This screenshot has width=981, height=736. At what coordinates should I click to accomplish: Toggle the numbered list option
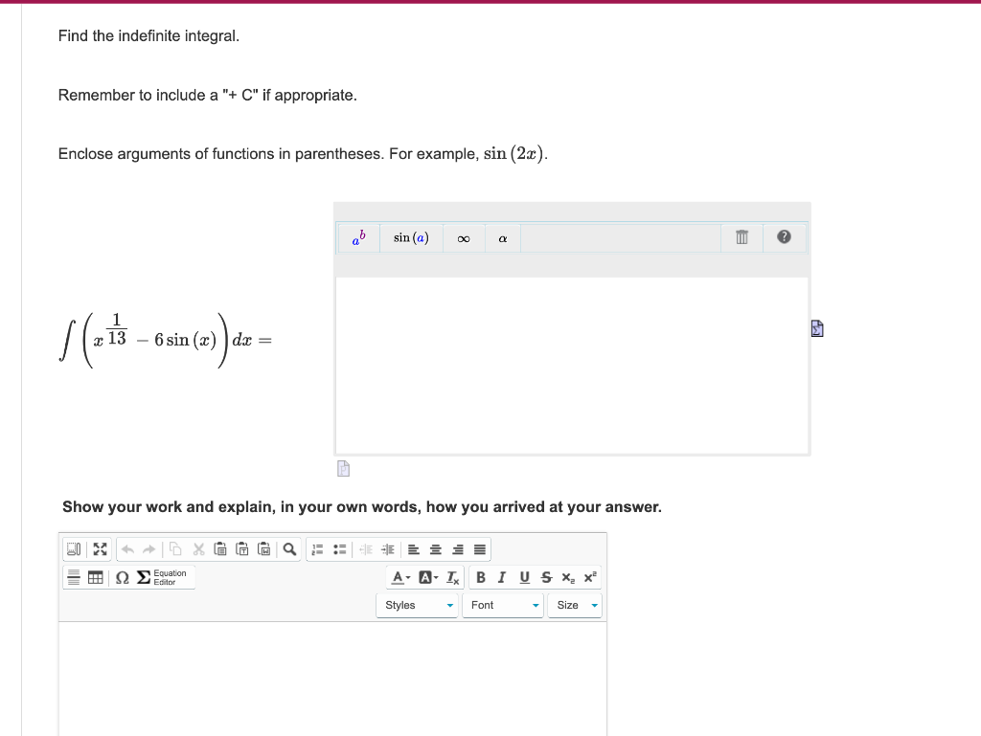coord(316,549)
